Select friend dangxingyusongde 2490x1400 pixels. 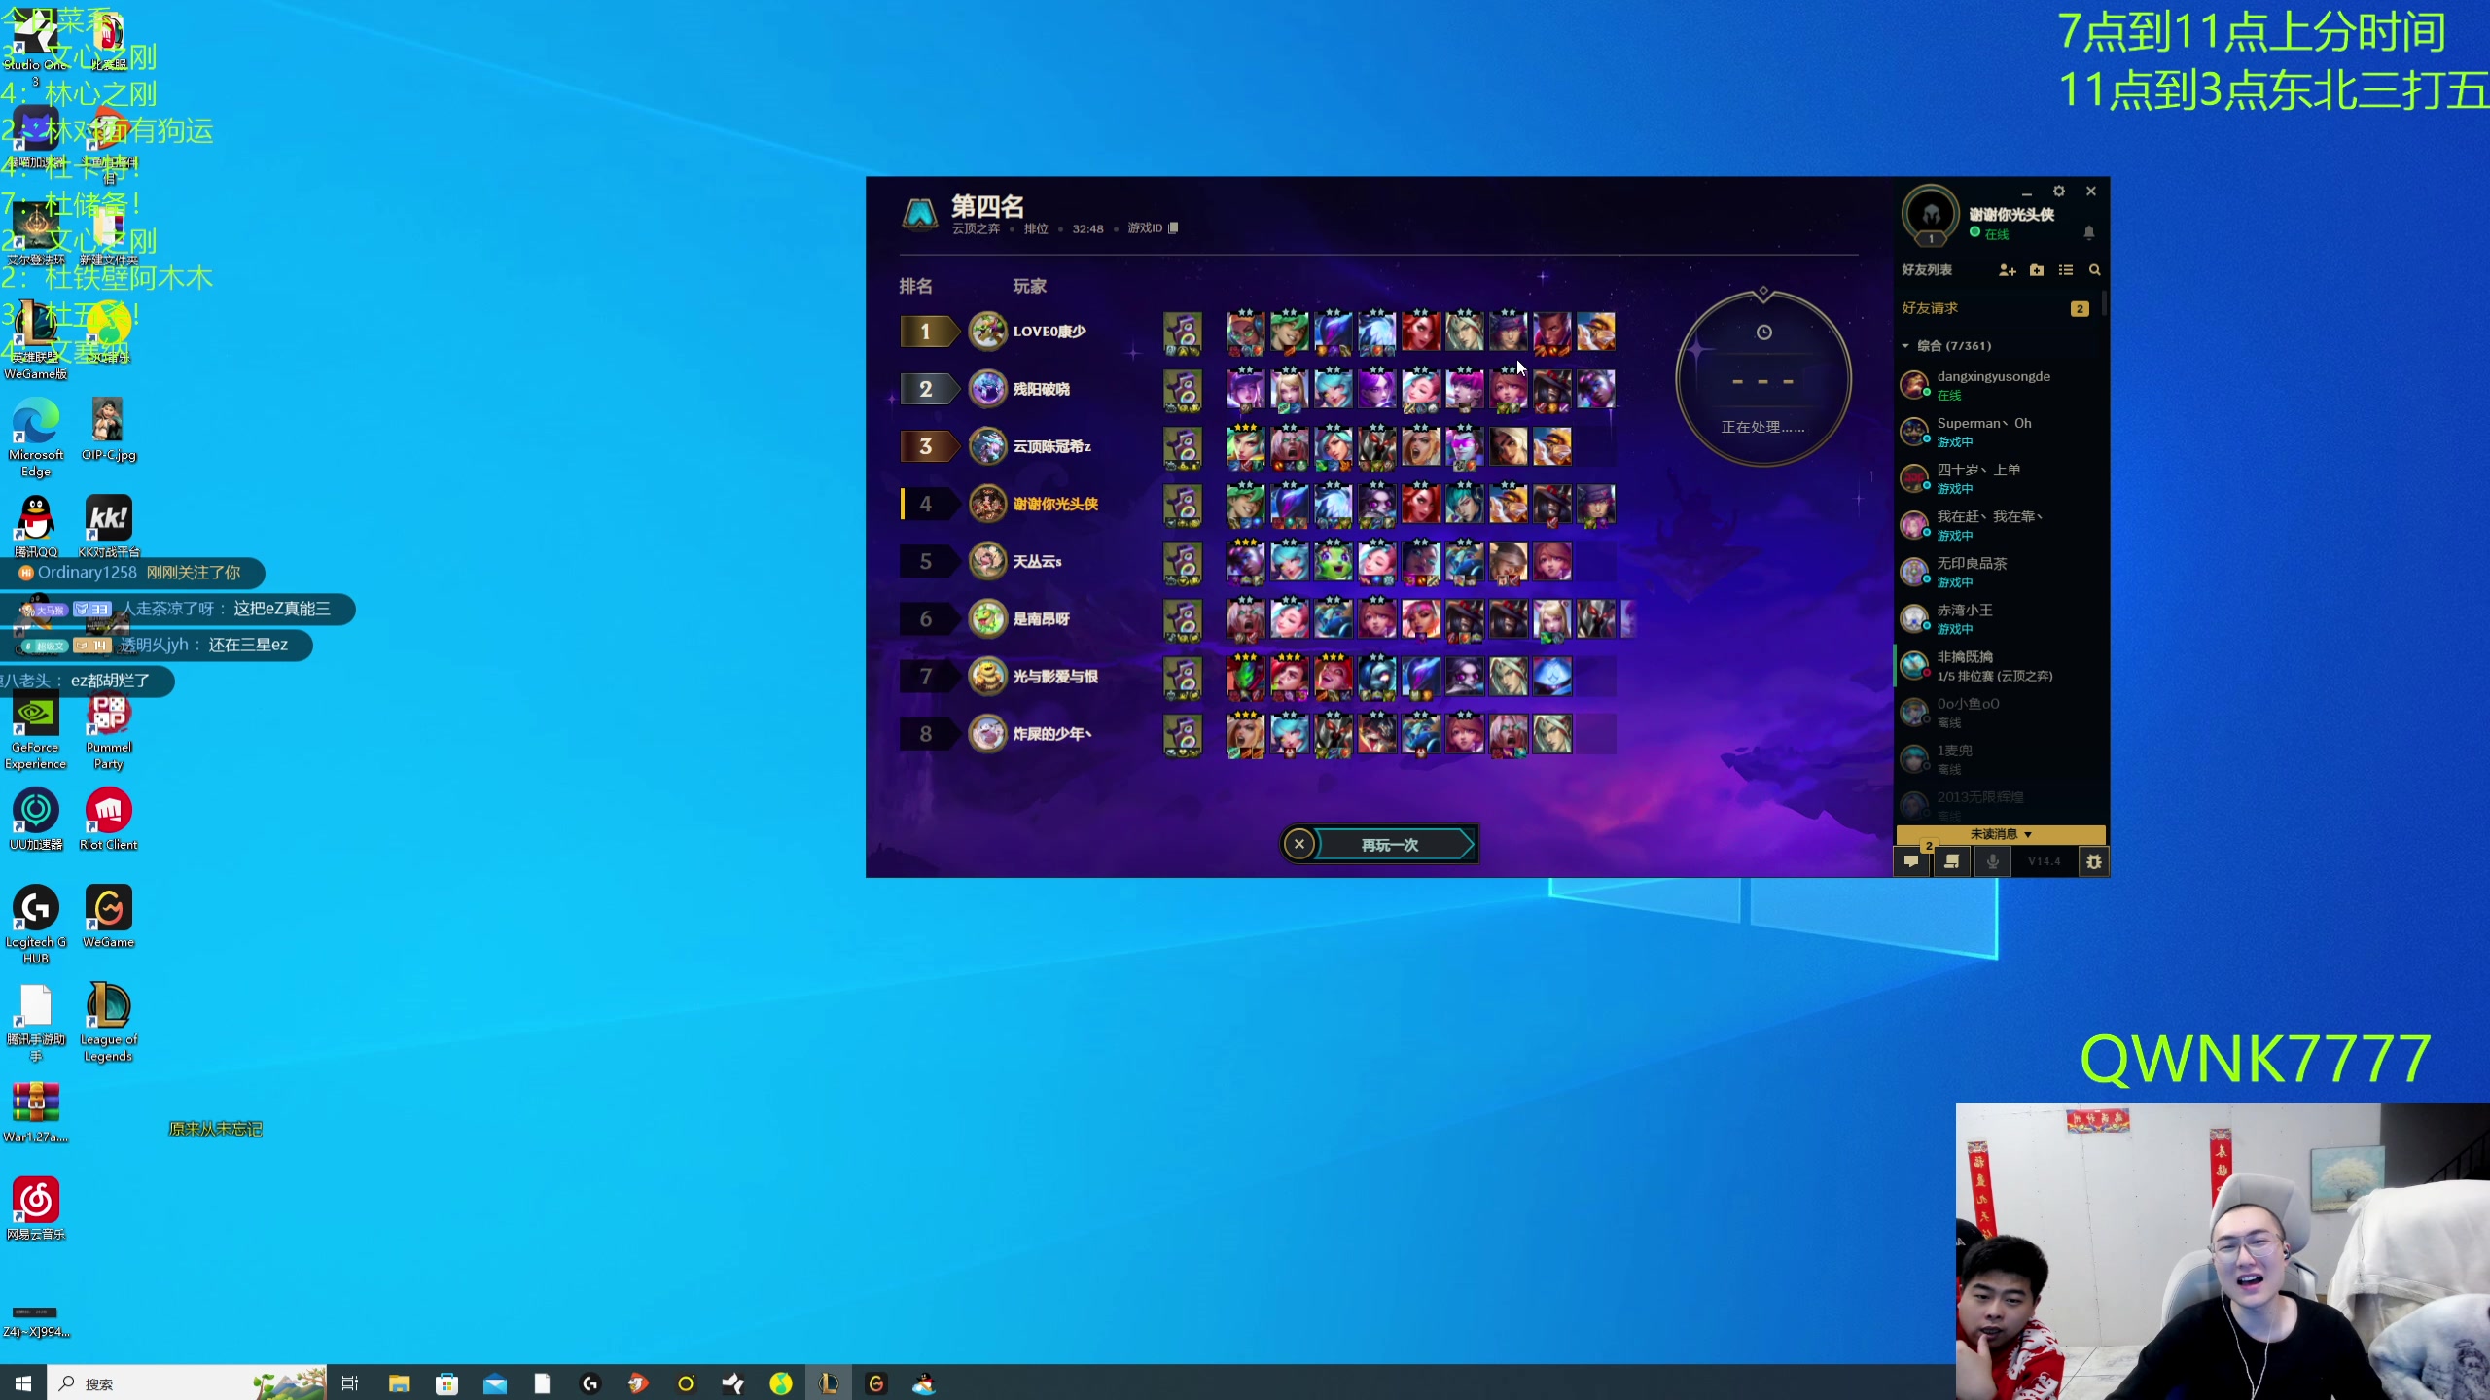(1995, 385)
